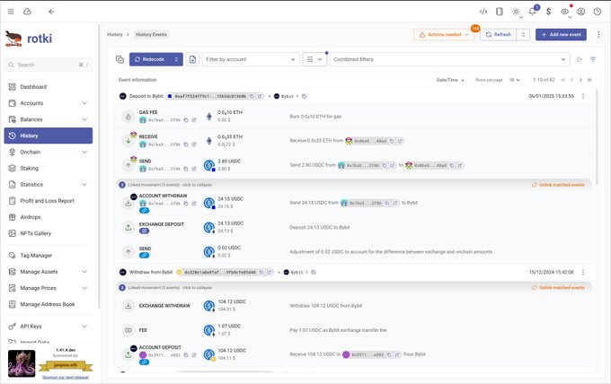Open three-dot menu for 15/12/2024 event
This screenshot has height=384, width=611.
tap(583, 273)
